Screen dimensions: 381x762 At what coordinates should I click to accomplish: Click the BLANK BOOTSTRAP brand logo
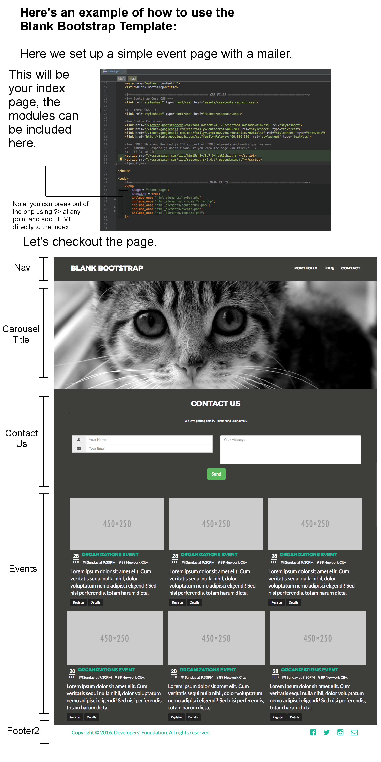pyautogui.click(x=107, y=268)
